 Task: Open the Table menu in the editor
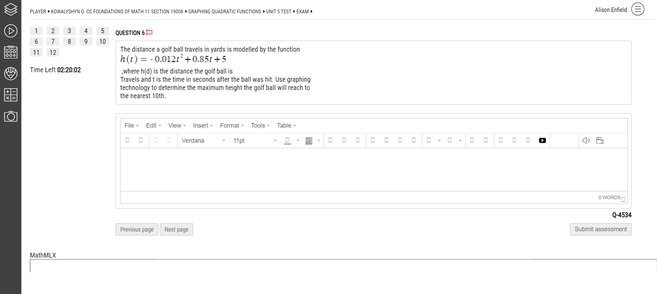point(286,125)
